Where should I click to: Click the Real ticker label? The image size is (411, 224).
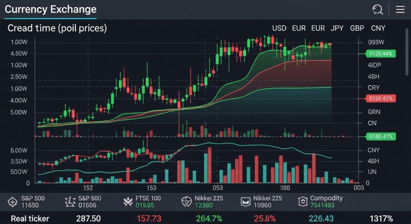pos(30,218)
